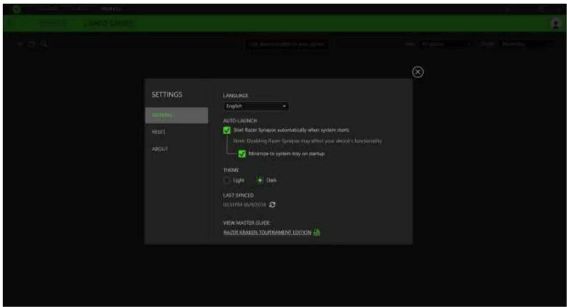
Task: Open the Razer Kraken Tournament Edition guide link
Action: coord(267,233)
